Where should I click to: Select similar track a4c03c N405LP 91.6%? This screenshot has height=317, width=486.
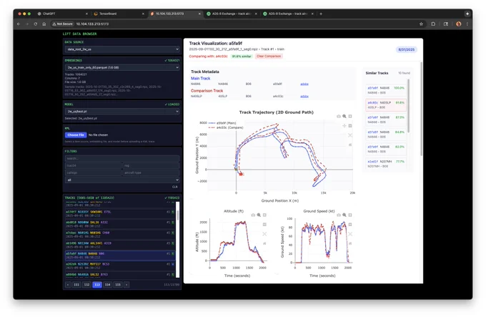point(386,105)
